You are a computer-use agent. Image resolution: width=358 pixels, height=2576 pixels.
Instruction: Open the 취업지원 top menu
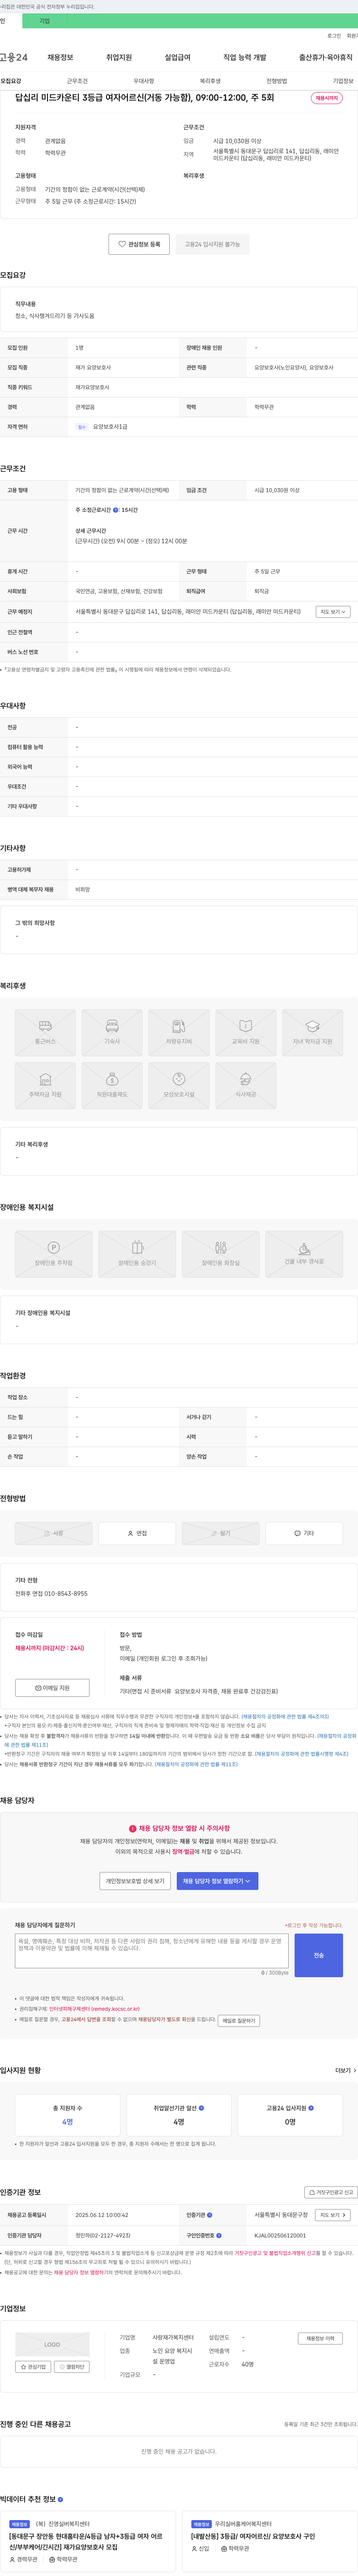(x=119, y=57)
